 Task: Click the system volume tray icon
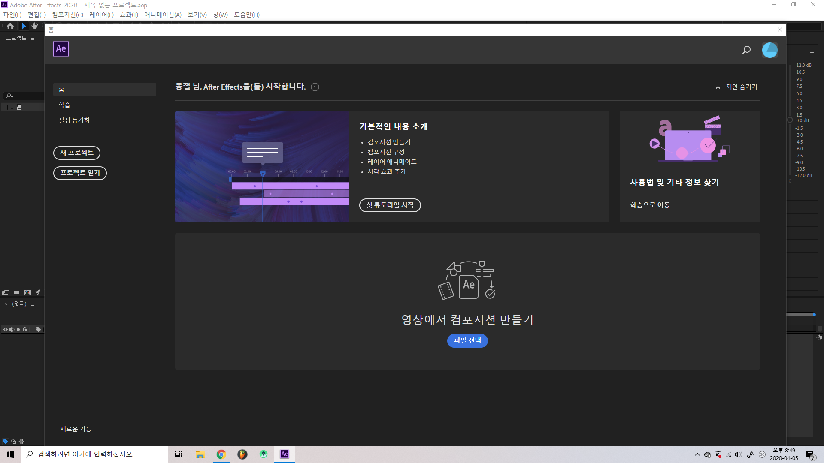coord(738,455)
